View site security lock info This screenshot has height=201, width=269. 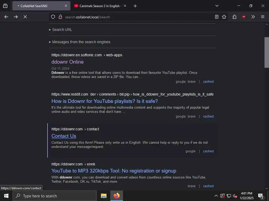60,17
